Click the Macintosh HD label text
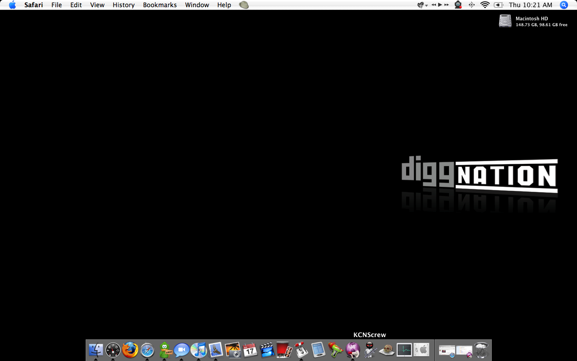This screenshot has height=361, width=577. coord(532,19)
